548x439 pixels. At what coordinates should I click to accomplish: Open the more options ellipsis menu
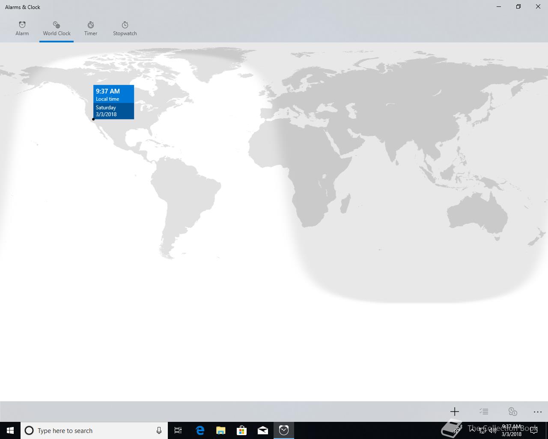[538, 412]
